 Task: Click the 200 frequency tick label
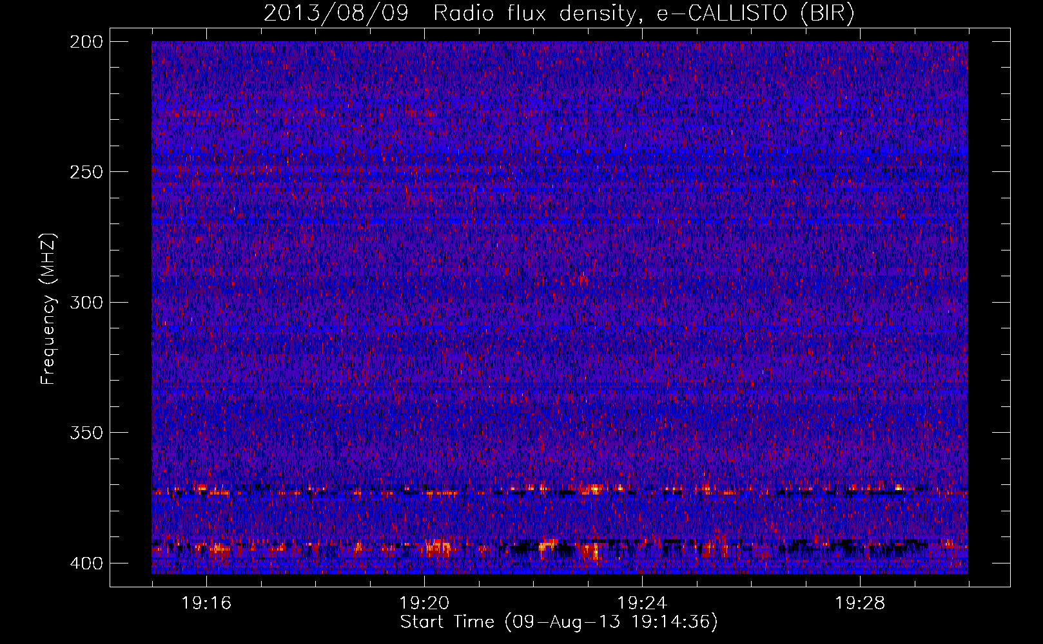point(86,42)
